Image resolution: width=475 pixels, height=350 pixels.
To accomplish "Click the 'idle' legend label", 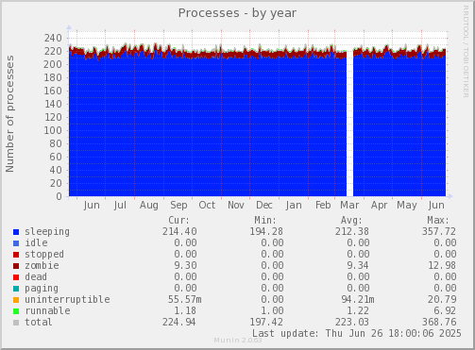I will 36,243.
